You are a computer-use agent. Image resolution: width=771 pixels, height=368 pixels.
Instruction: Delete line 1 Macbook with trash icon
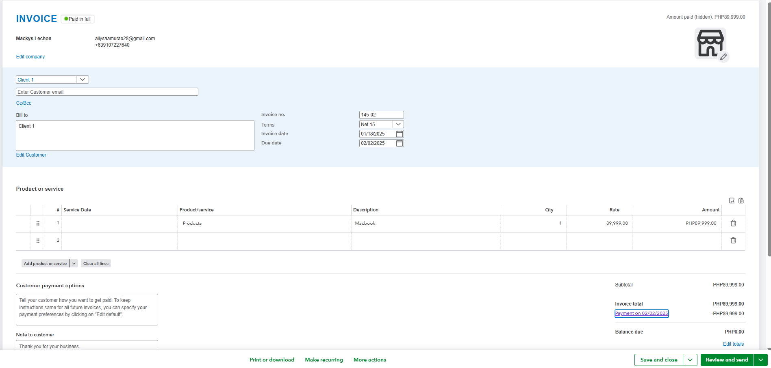[x=733, y=223]
